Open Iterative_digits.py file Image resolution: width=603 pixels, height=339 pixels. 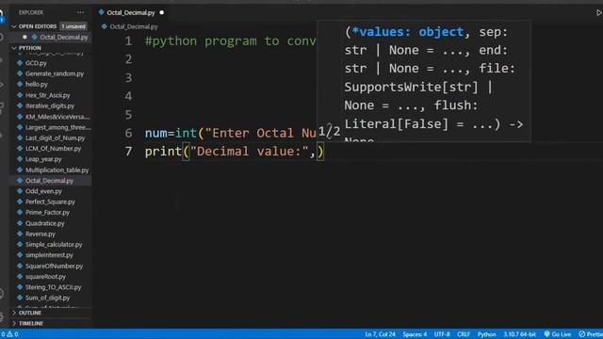click(50, 105)
